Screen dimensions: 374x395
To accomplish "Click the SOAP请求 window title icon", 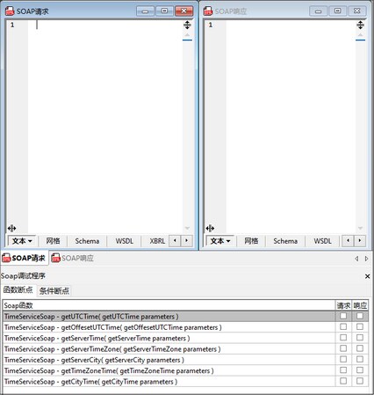I will 10,11.
